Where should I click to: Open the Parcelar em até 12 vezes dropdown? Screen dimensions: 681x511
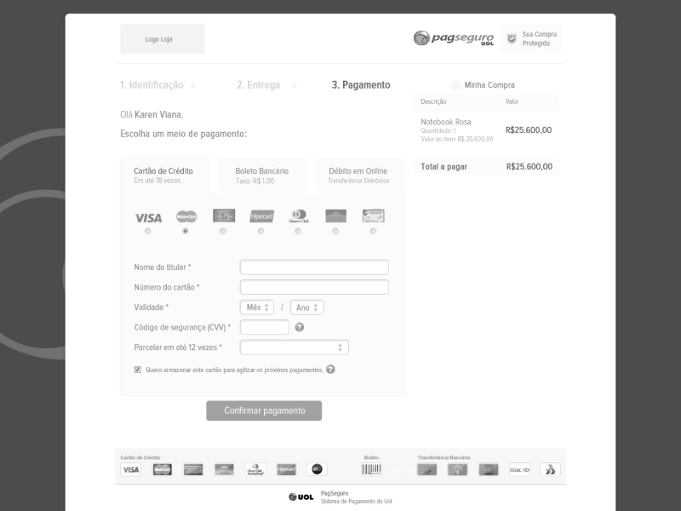[x=294, y=347]
